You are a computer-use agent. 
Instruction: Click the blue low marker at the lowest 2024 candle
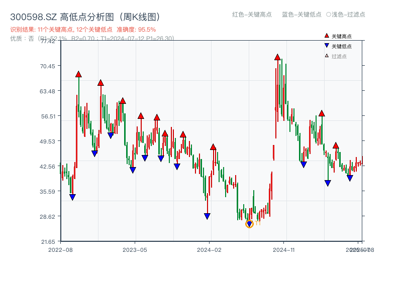[x=249, y=223]
